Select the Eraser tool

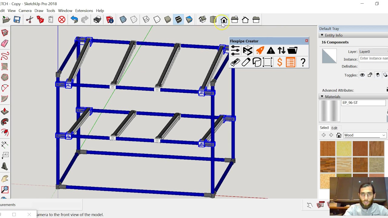coord(5,44)
